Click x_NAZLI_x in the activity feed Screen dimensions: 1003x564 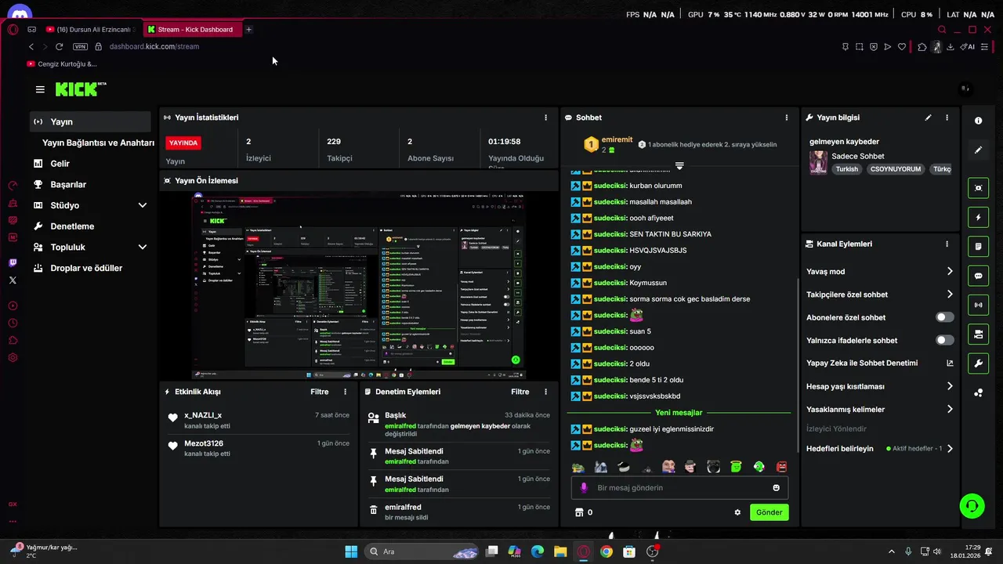[203, 415]
